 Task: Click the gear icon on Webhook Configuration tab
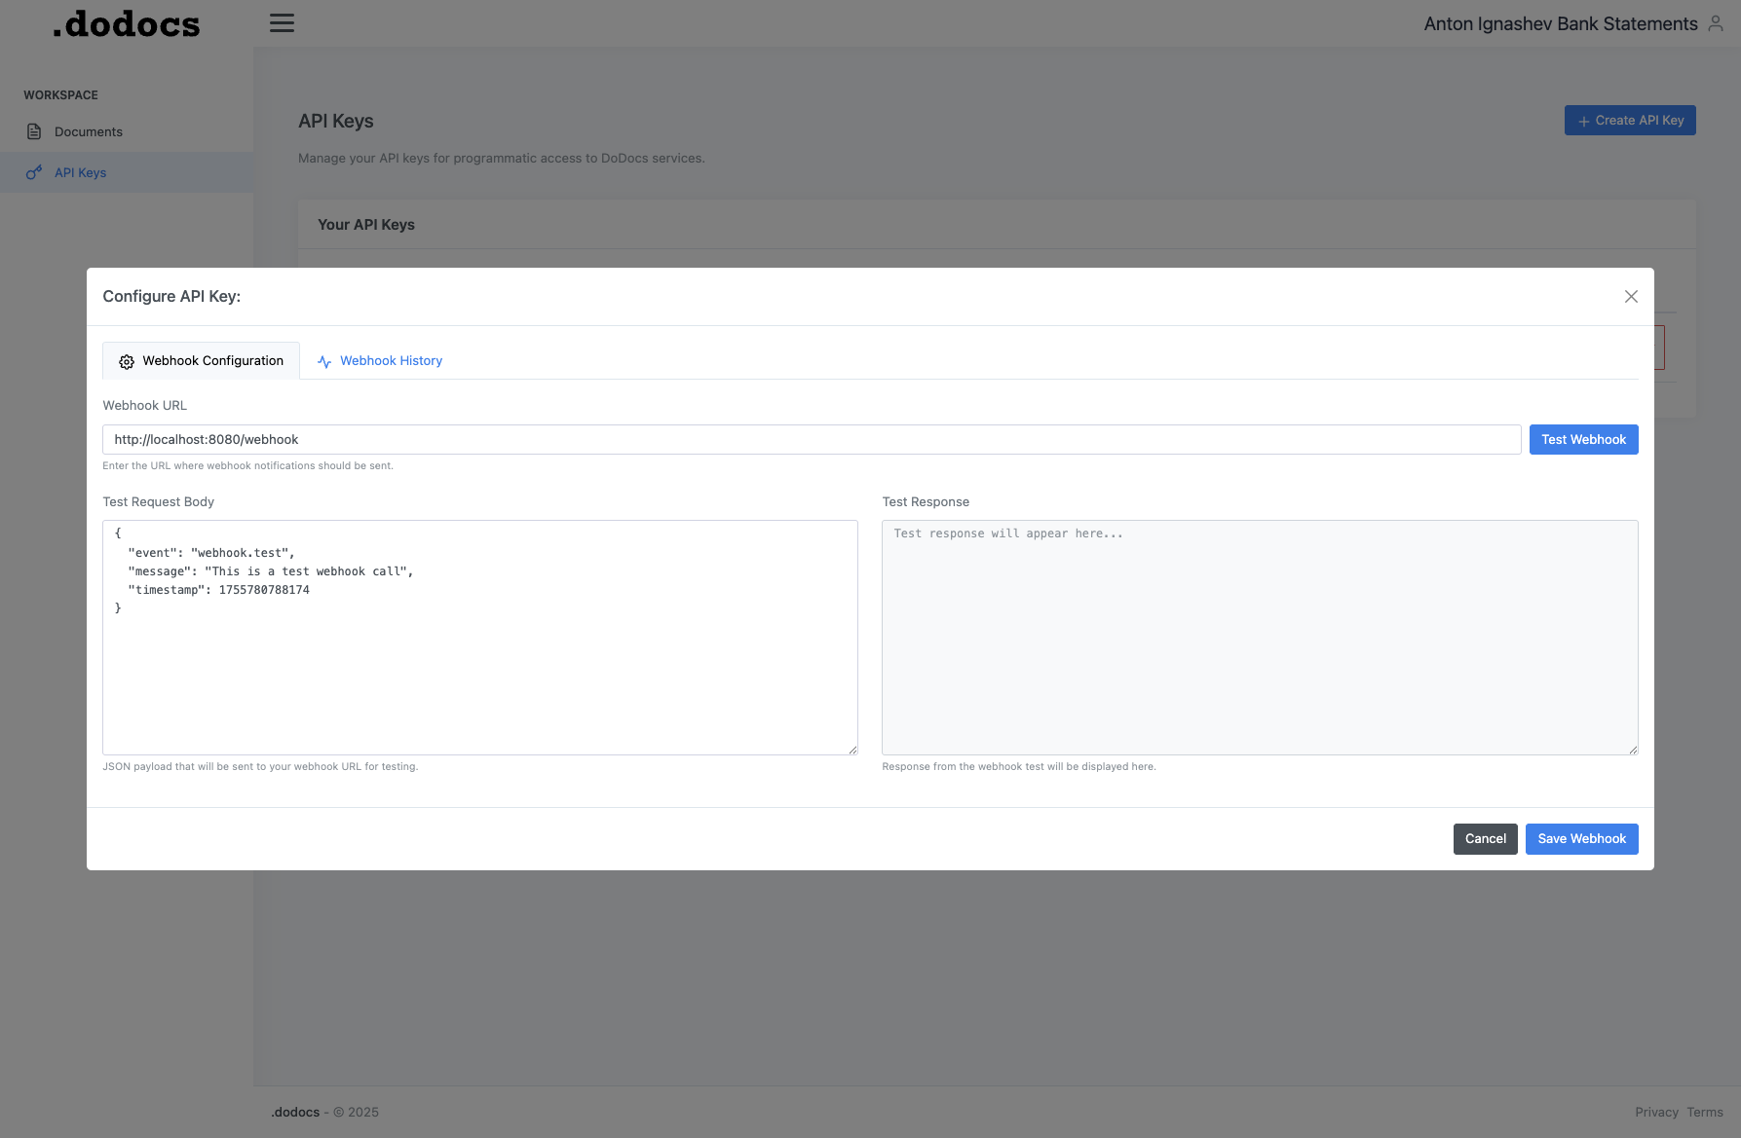126,360
